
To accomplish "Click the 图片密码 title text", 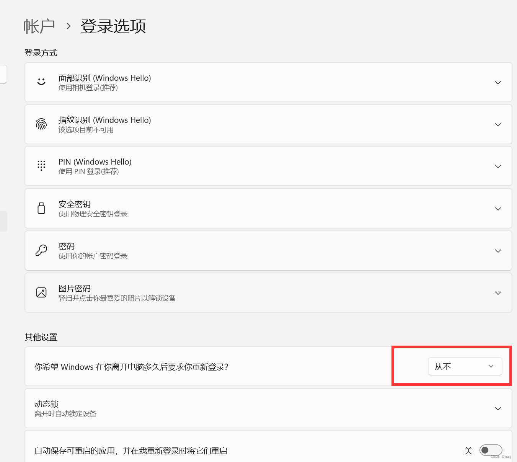I will [x=75, y=288].
